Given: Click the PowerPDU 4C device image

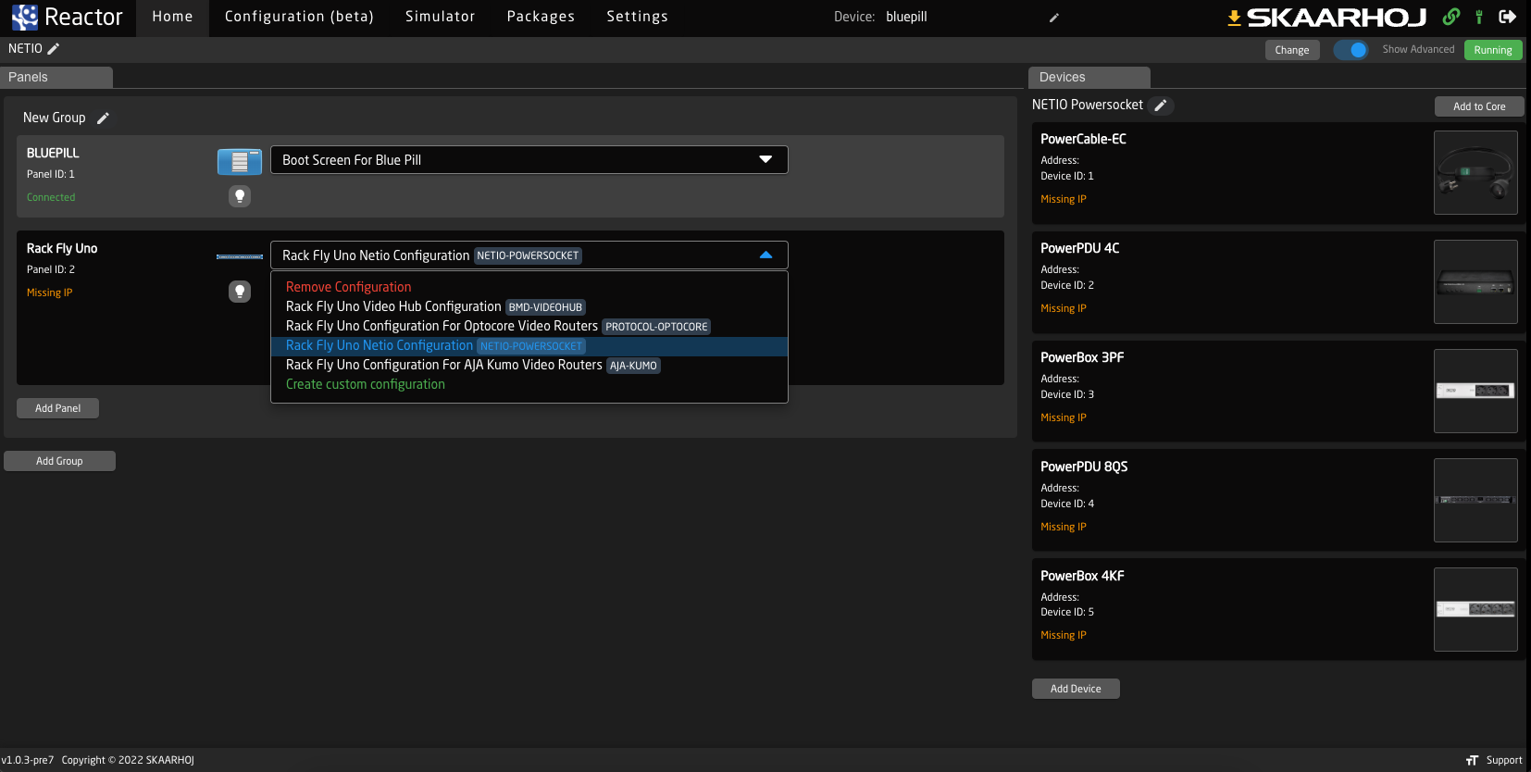Looking at the screenshot, I should click(1475, 281).
